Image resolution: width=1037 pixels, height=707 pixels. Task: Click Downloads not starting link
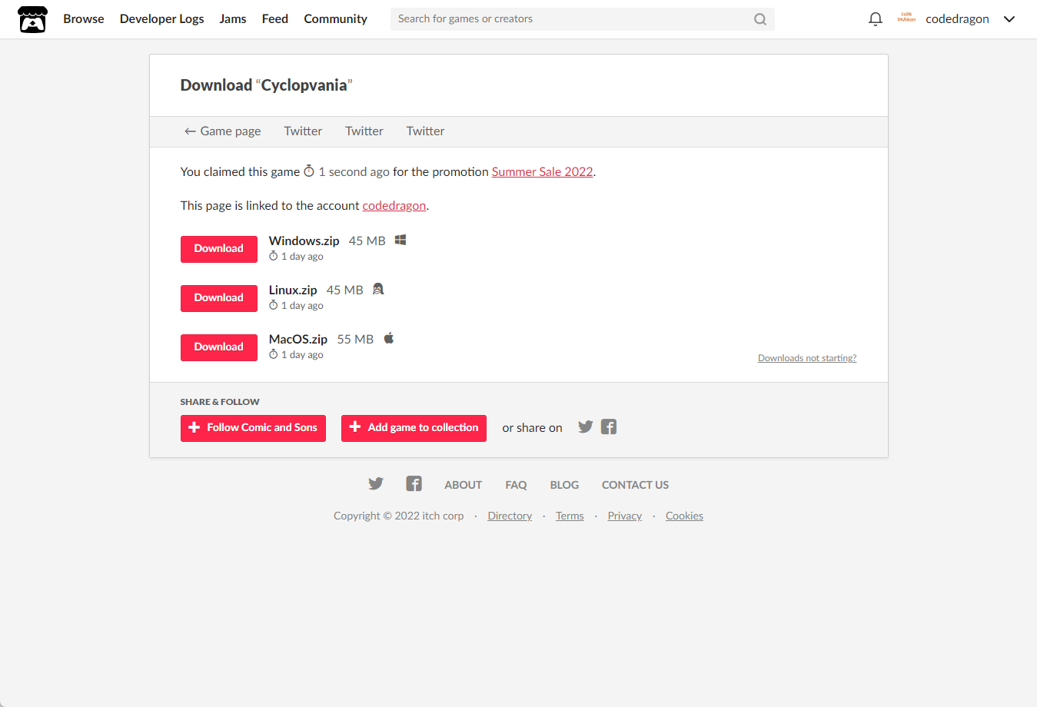[807, 358]
